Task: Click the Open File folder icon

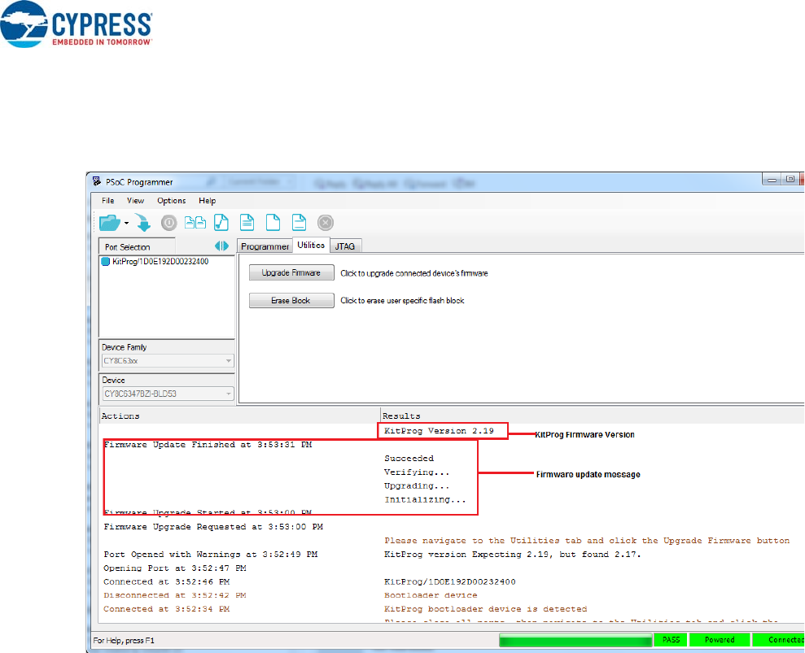Action: pos(109,222)
